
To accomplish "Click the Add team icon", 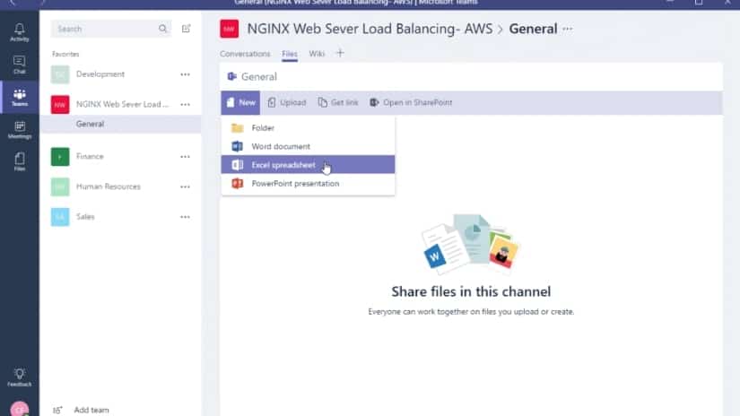I will click(57, 410).
